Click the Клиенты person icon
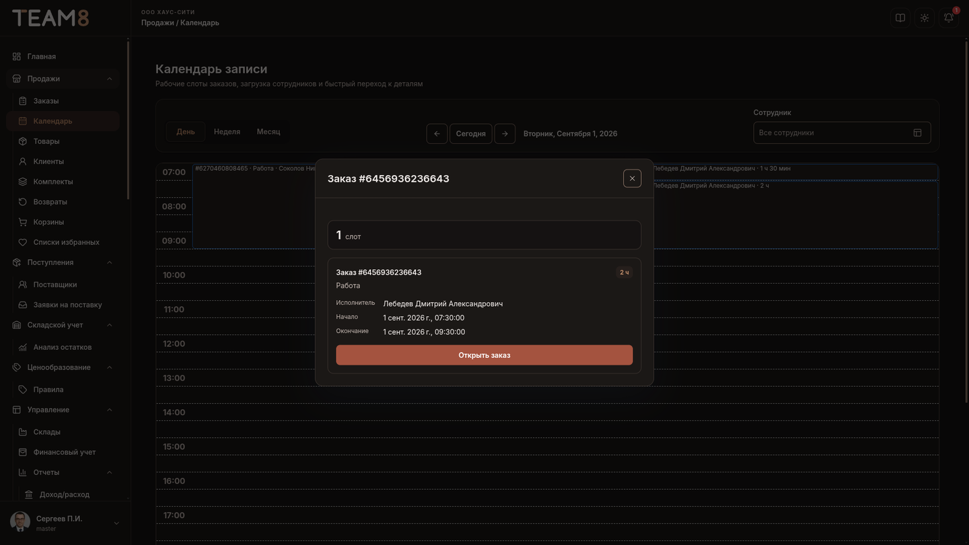 (x=23, y=161)
